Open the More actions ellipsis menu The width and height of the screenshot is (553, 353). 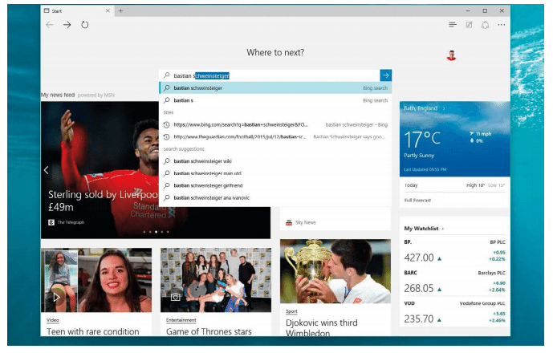point(501,25)
